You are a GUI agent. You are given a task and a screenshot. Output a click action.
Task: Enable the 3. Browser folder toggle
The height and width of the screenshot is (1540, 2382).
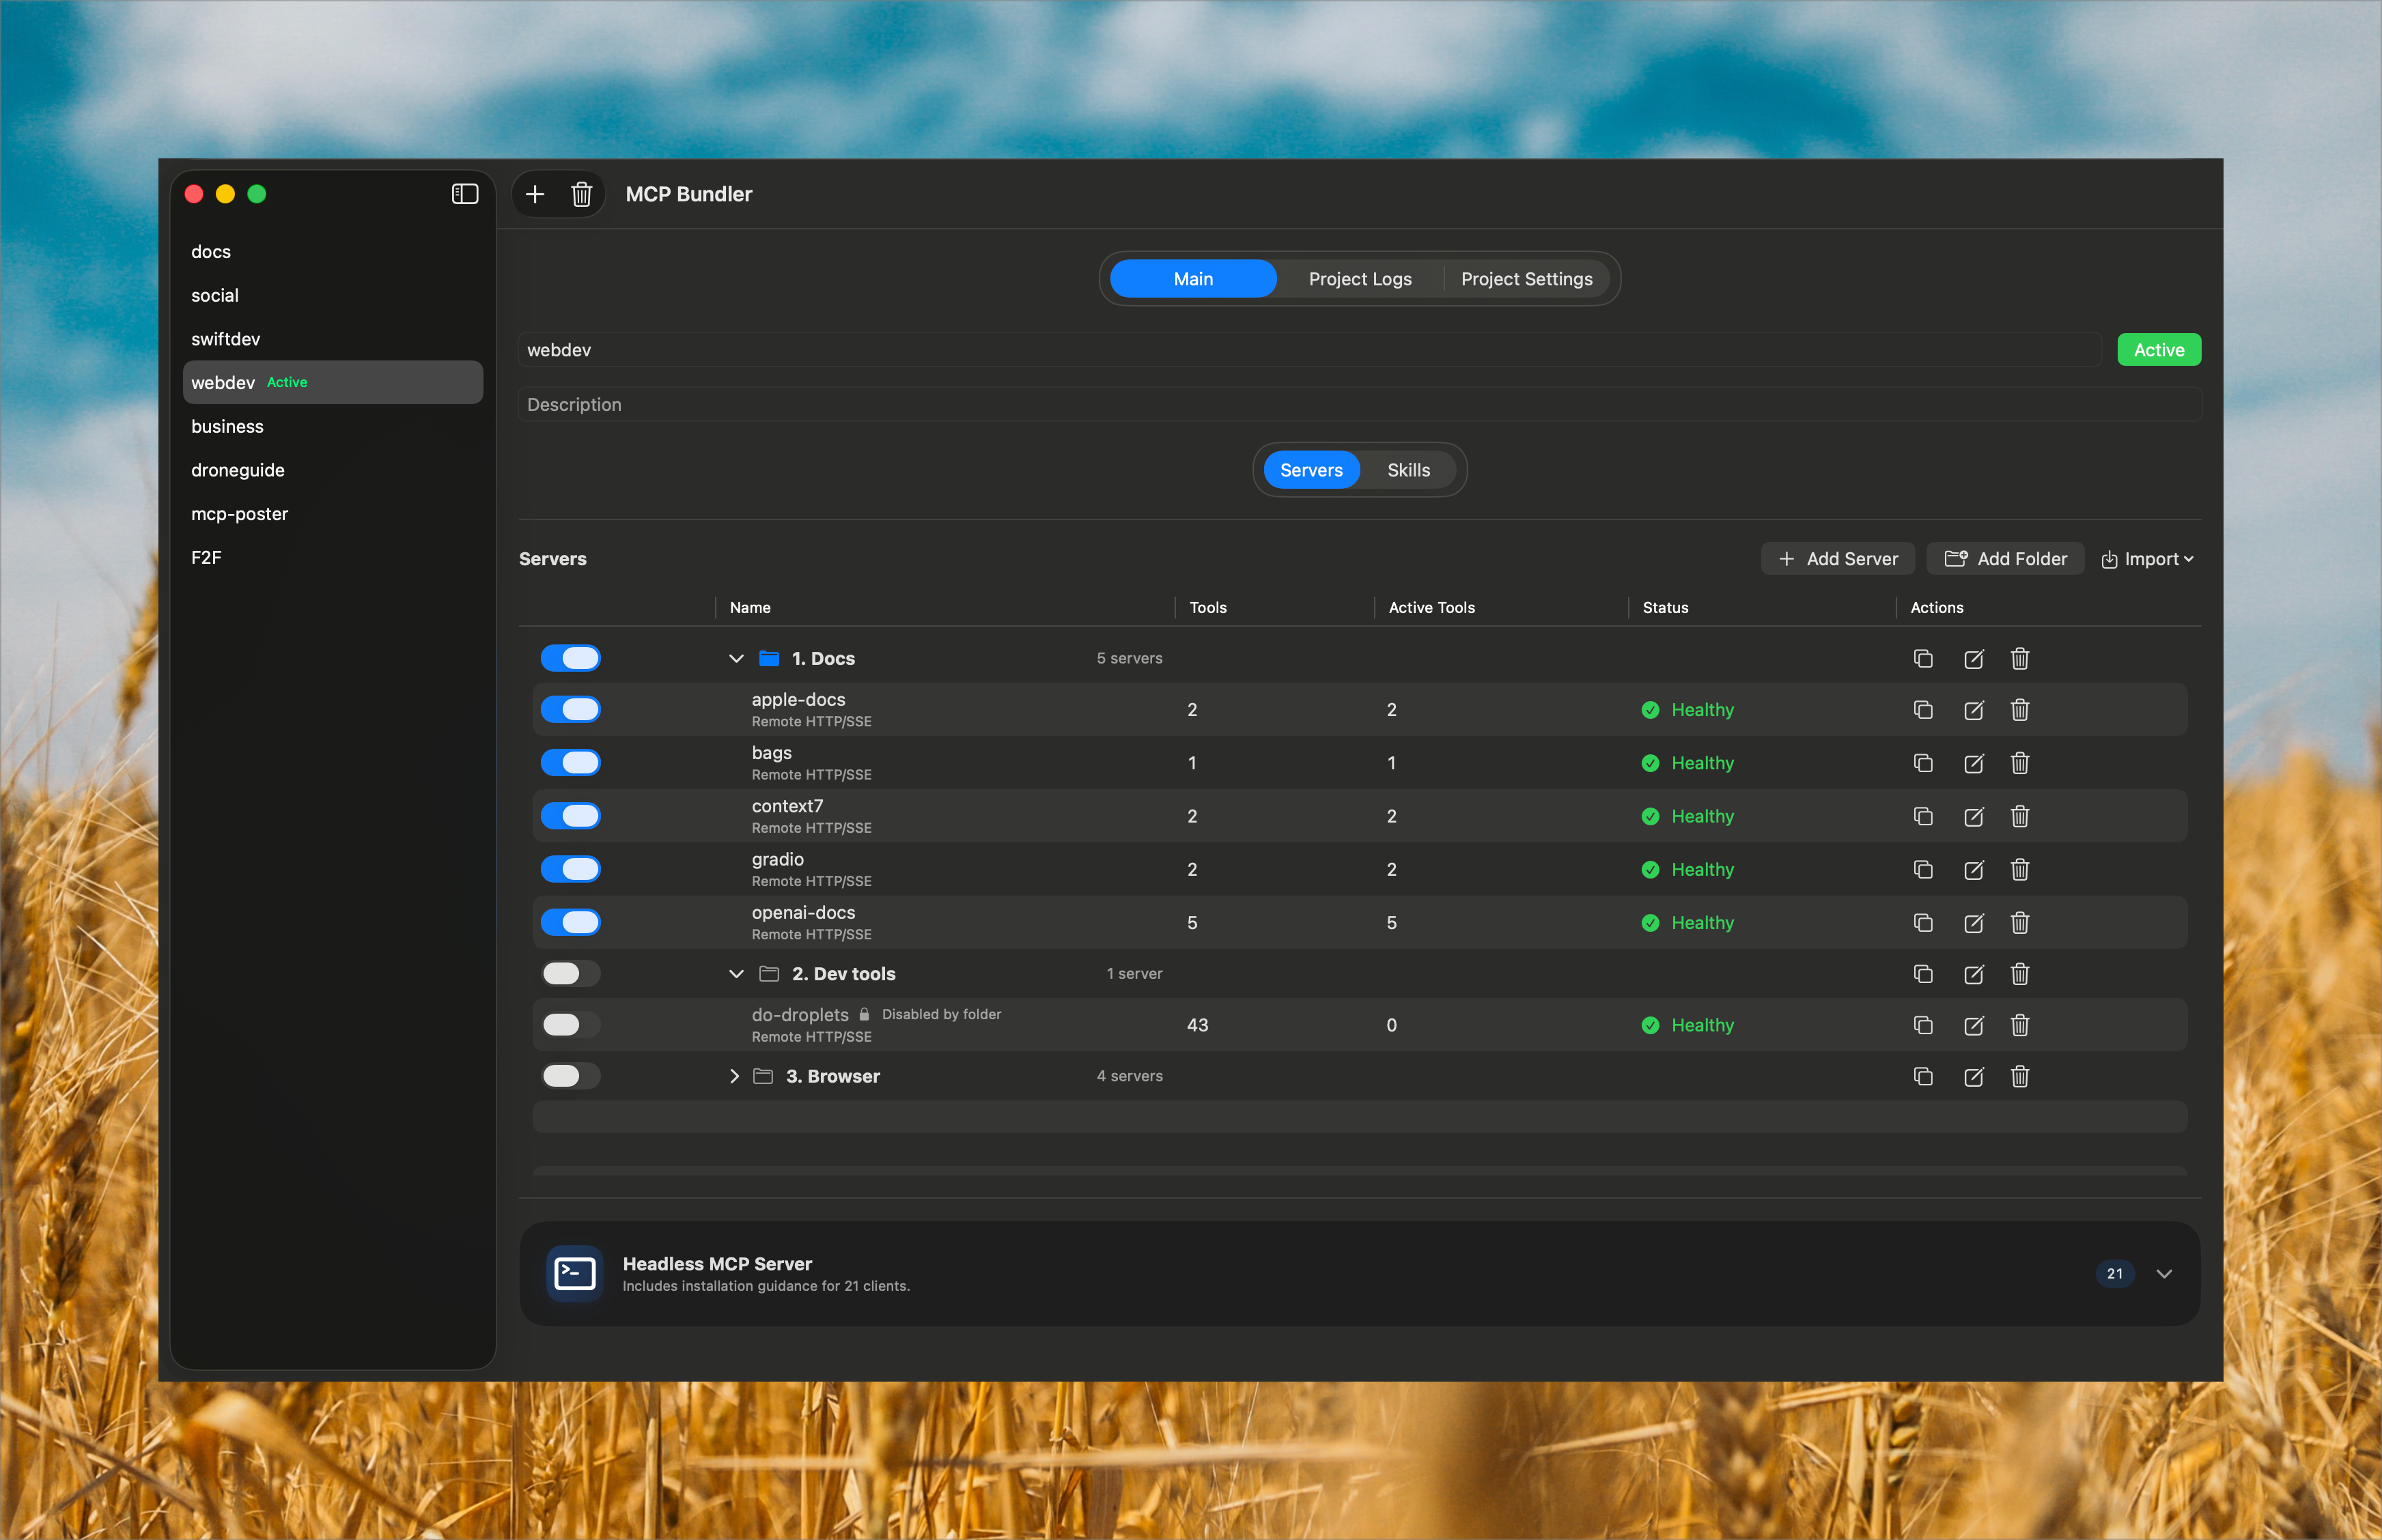pos(570,1076)
